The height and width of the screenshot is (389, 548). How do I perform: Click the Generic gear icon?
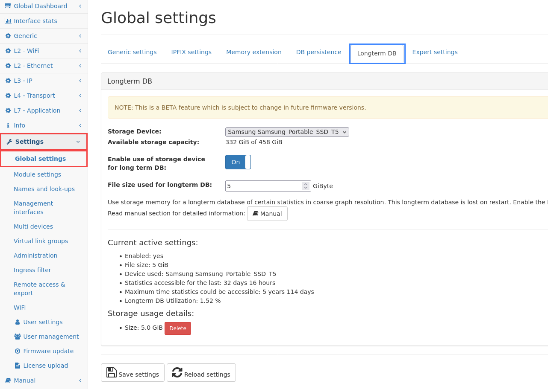(8, 36)
